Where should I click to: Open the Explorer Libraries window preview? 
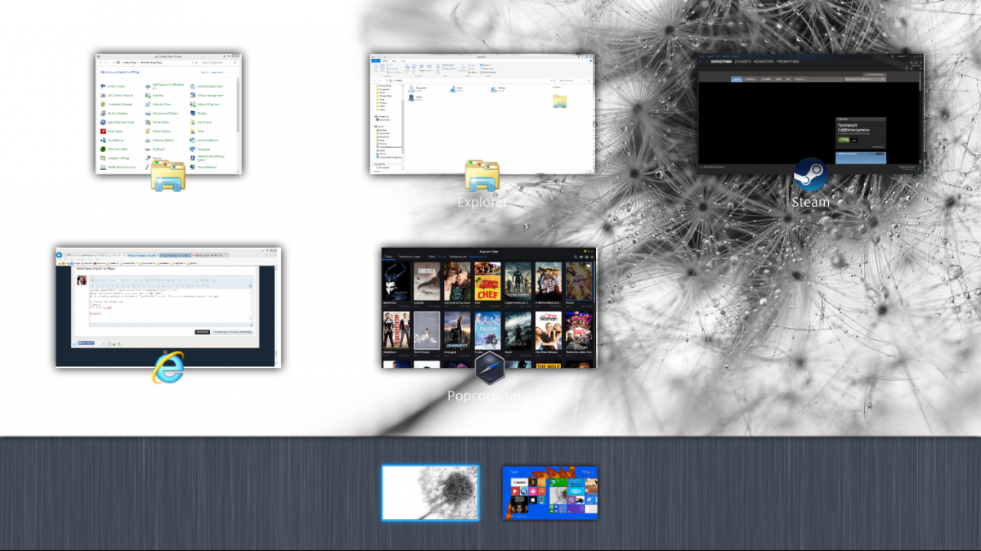(x=482, y=114)
